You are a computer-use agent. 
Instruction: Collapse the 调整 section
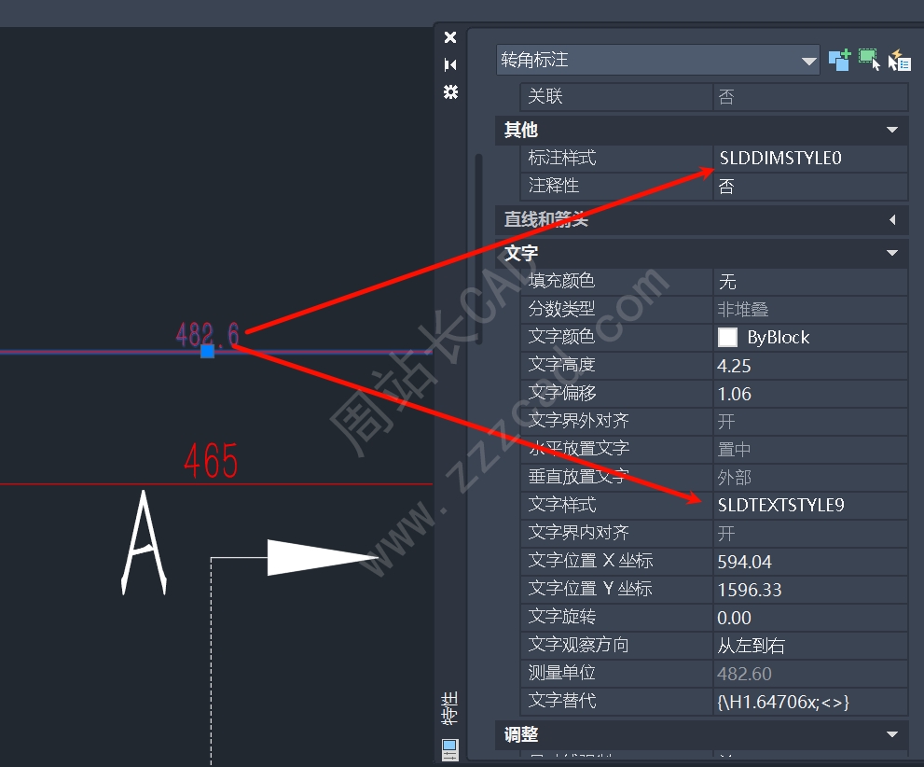pos(891,735)
